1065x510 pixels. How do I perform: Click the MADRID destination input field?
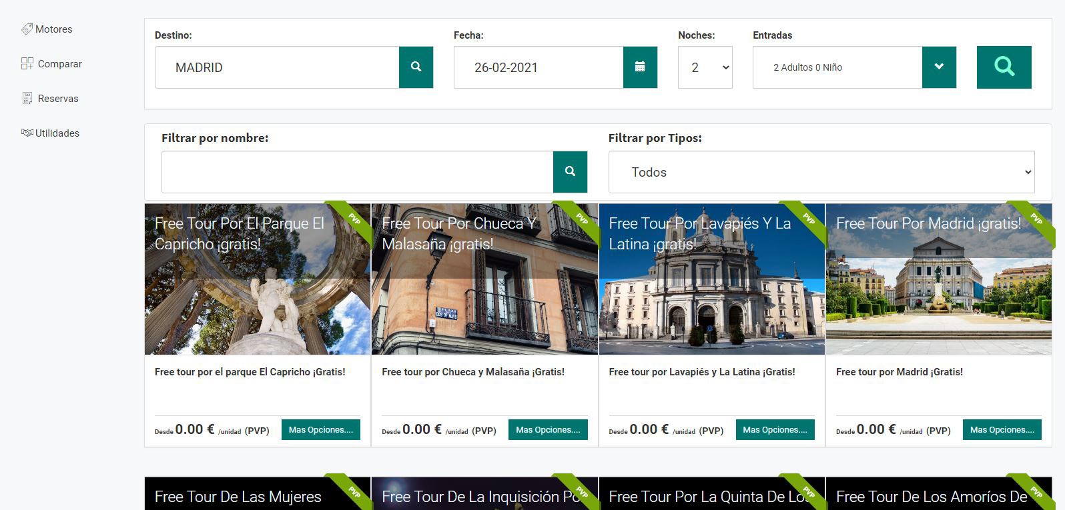coord(277,67)
